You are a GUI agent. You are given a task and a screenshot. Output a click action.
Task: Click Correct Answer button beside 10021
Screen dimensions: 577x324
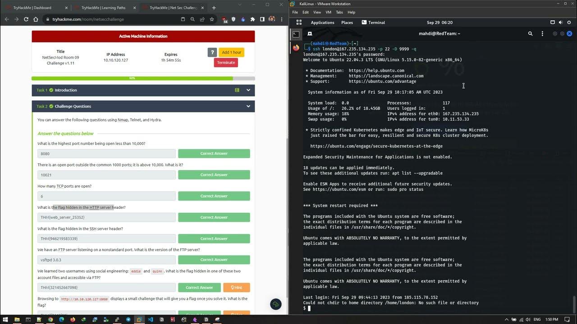[214, 175]
